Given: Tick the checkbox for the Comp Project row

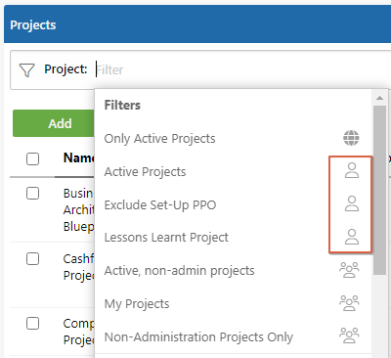Looking at the screenshot, I should [32, 324].
